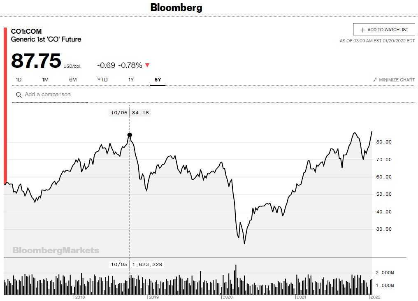Click the Add to Watchlist button
This screenshot has width=418, height=301.
click(384, 30)
